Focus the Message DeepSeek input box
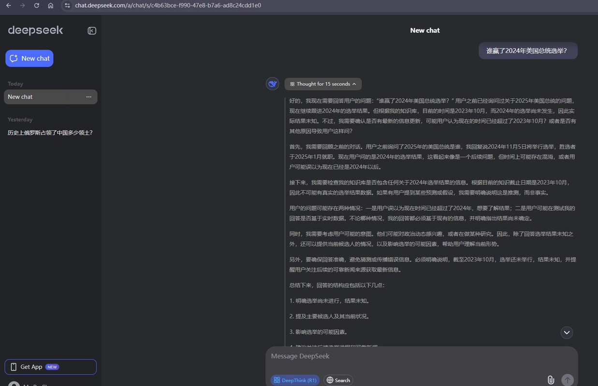The width and height of the screenshot is (598, 386). 422,356
